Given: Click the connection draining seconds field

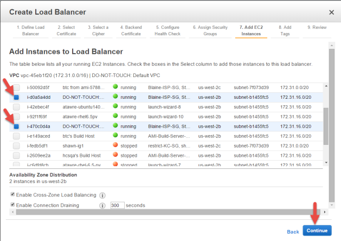Looking at the screenshot, I should pos(117,205).
